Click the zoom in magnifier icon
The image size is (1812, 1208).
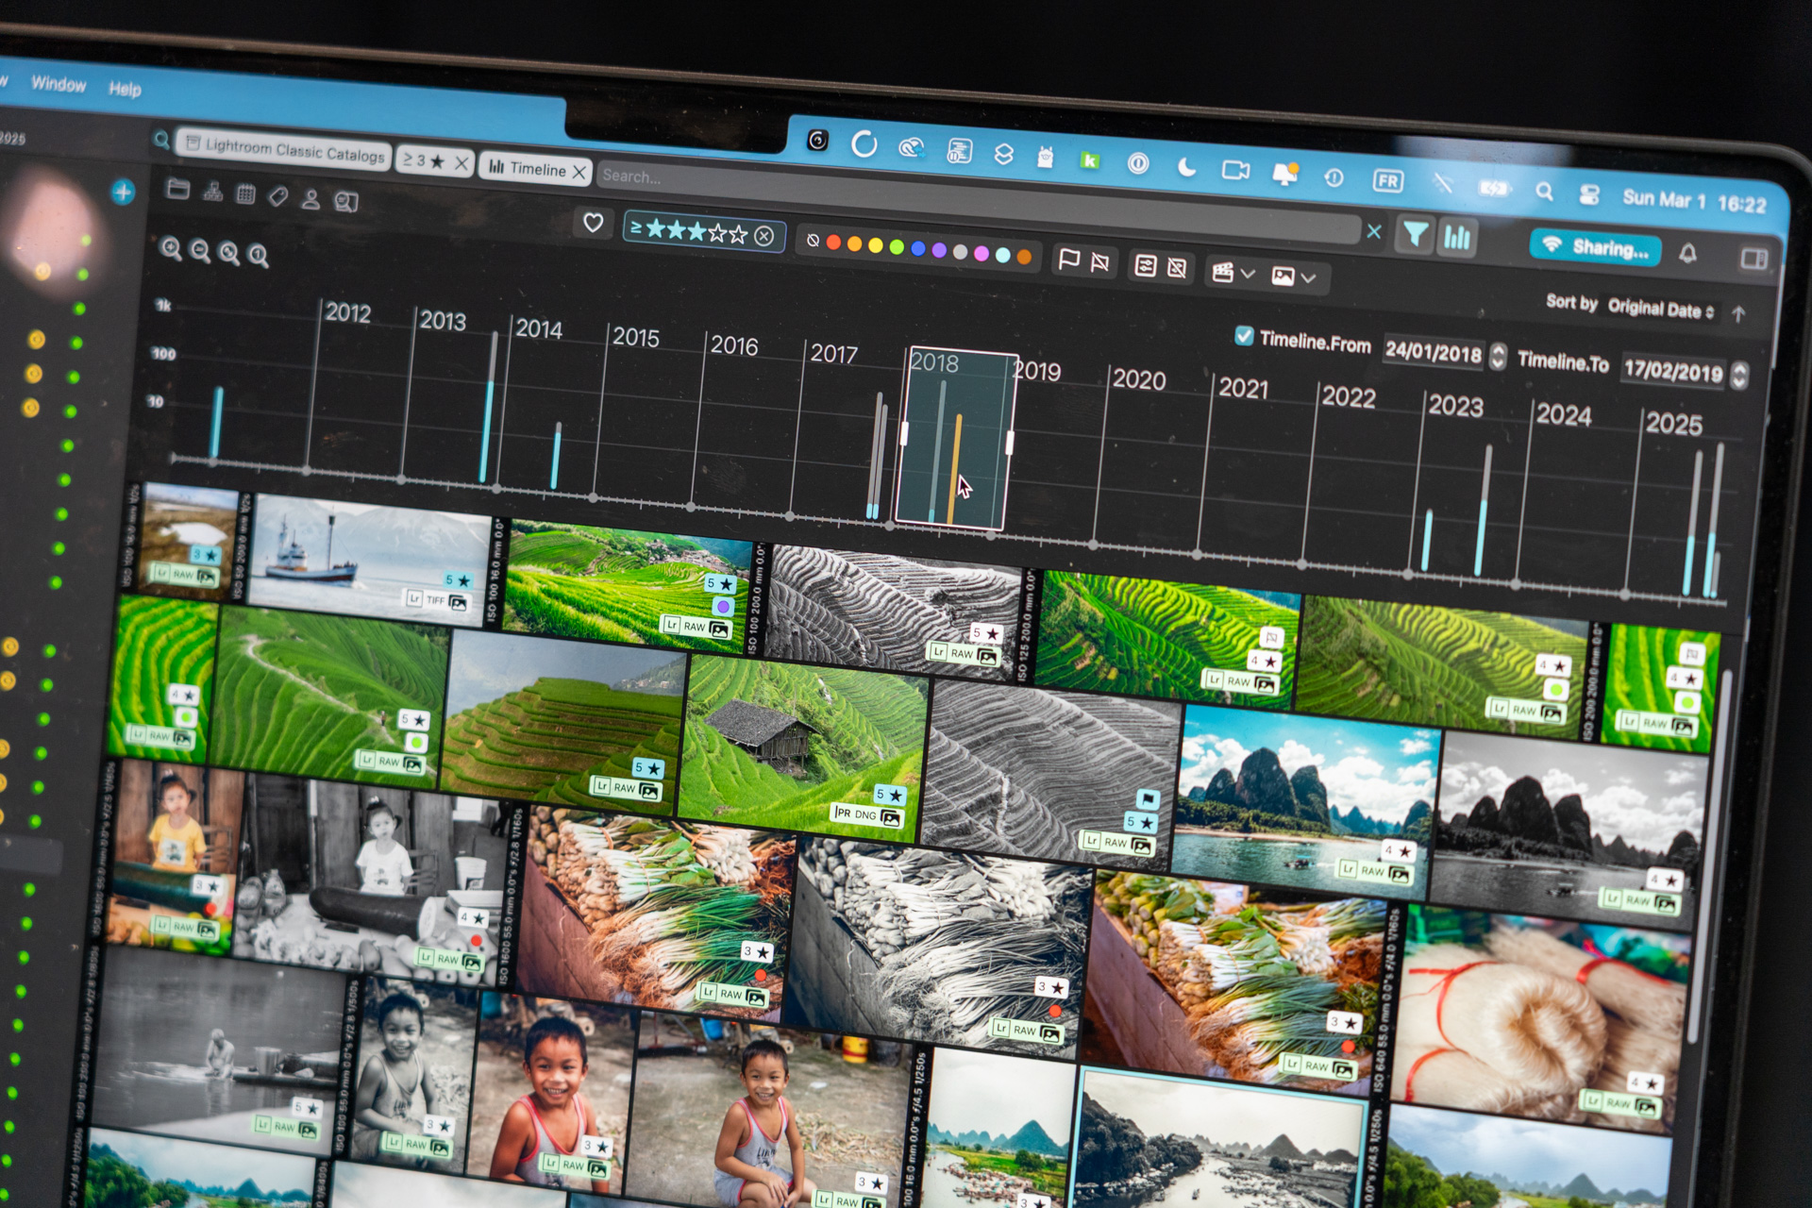(171, 248)
